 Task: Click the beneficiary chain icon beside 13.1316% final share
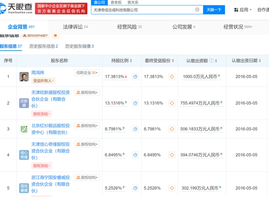[172, 103]
